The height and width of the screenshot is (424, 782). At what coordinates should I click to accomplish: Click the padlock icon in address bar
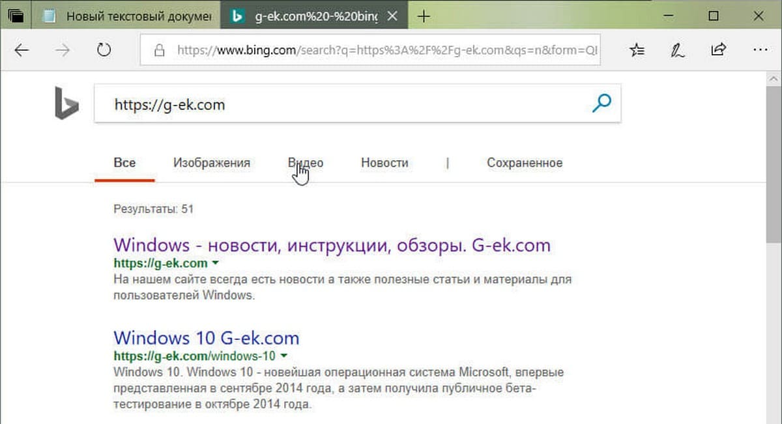pyautogui.click(x=158, y=50)
